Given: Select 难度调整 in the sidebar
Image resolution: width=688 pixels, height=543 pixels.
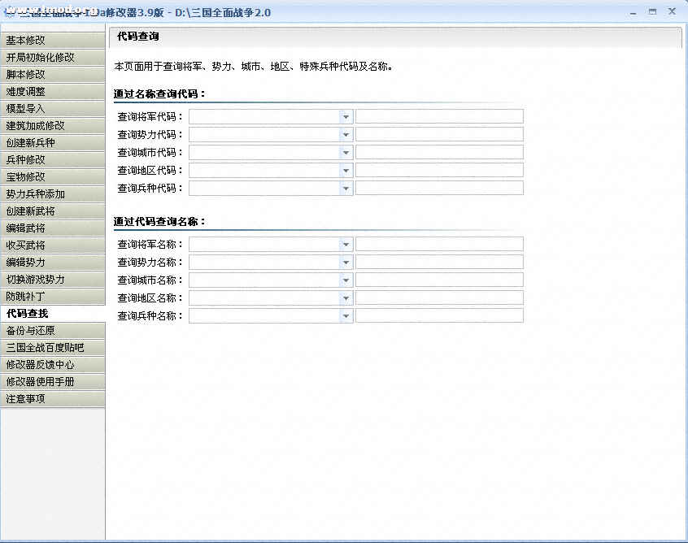Looking at the screenshot, I should click(52, 91).
